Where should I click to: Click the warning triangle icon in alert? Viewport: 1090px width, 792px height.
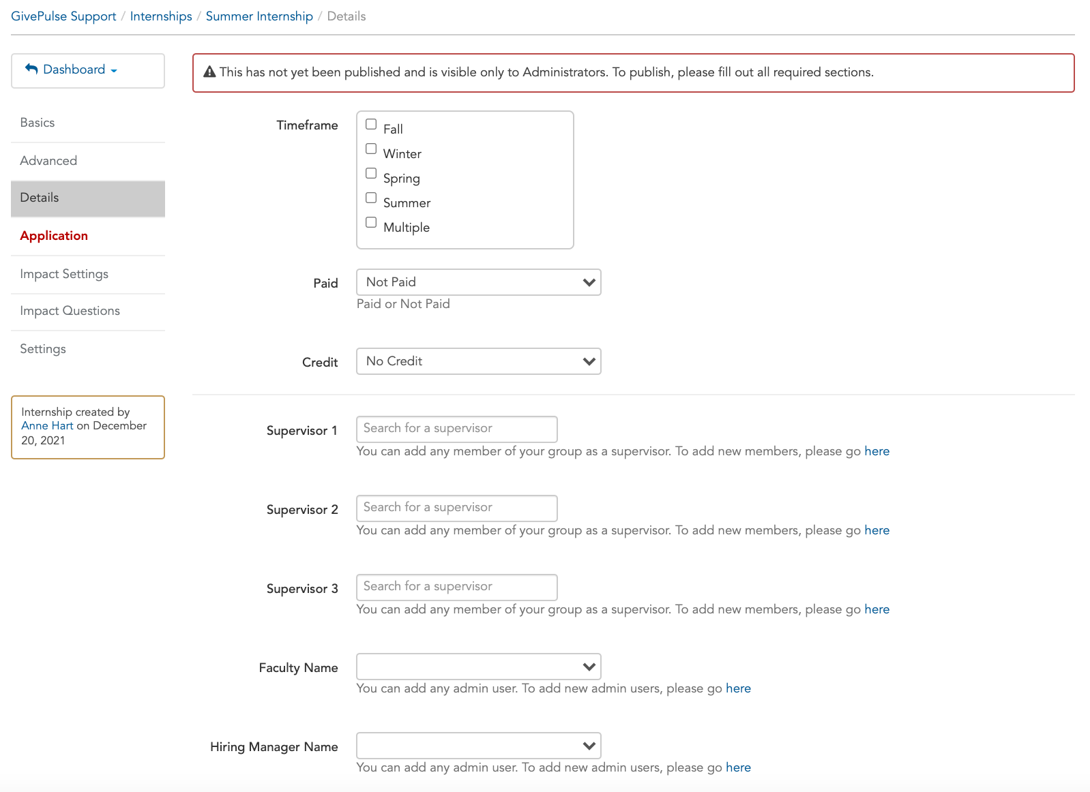(x=210, y=72)
